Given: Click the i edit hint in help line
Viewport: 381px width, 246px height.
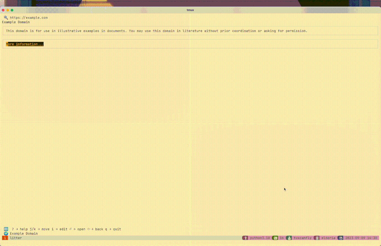Looking at the screenshot, I should [60, 229].
